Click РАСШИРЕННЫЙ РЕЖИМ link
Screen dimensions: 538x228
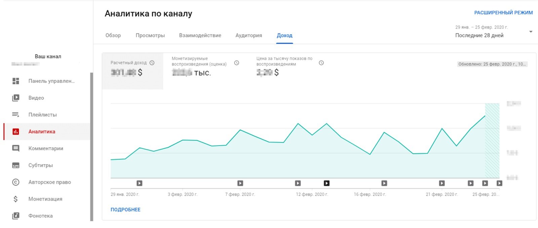tap(503, 13)
